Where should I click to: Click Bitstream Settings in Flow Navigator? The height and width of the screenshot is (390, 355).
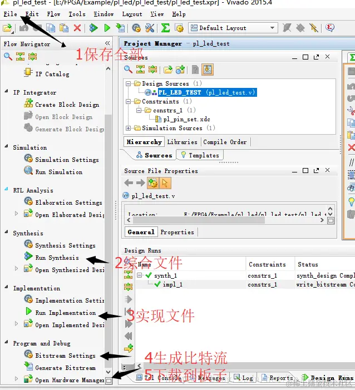65,356
